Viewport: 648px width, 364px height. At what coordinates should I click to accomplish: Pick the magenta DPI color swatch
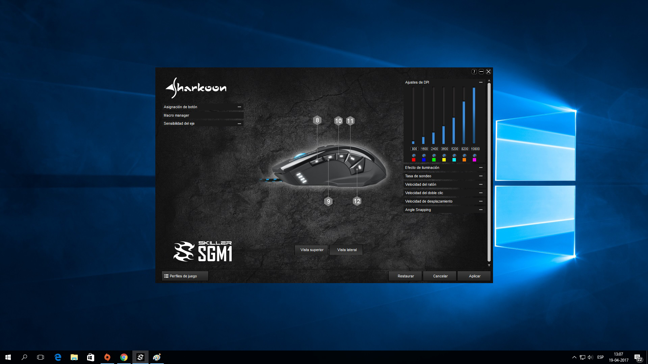point(474,160)
